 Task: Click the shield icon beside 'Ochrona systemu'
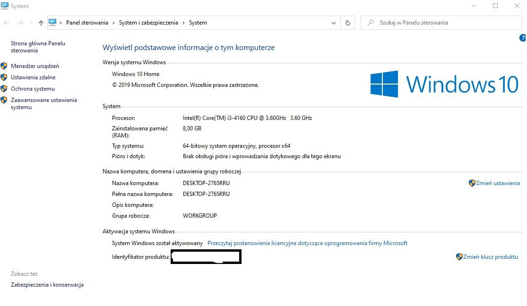pyautogui.click(x=4, y=89)
